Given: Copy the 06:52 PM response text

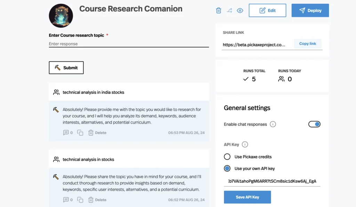Looking at the screenshot, I should pyautogui.click(x=80, y=200).
